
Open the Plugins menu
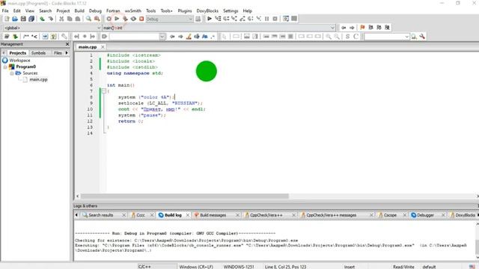pos(185,10)
